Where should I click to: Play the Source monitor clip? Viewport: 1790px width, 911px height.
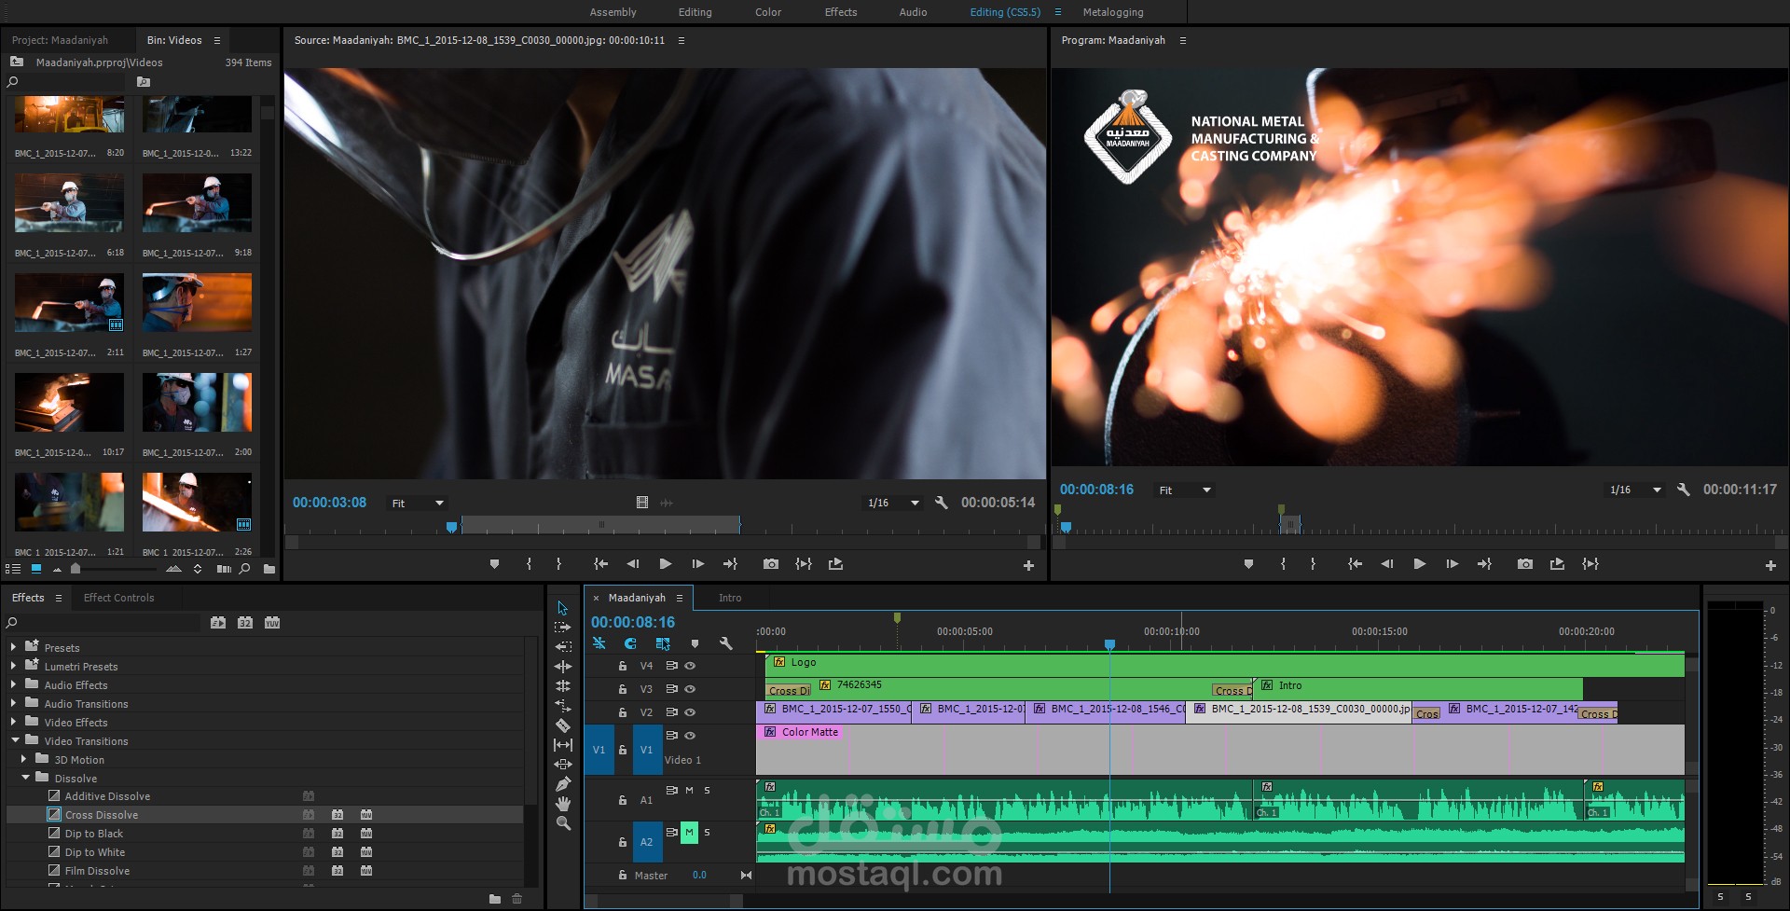[x=665, y=564]
